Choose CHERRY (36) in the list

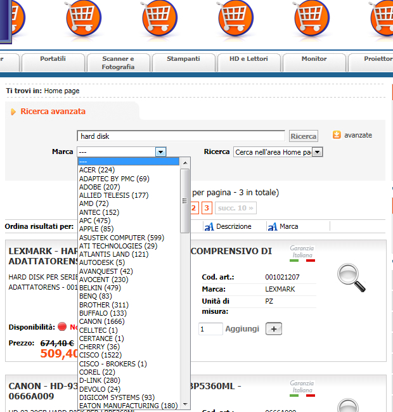pos(129,347)
